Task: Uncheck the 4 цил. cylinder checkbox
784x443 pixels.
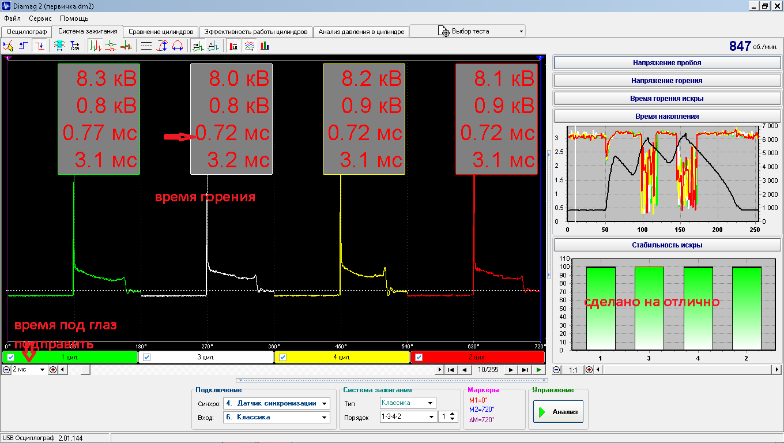Action: (x=282, y=357)
